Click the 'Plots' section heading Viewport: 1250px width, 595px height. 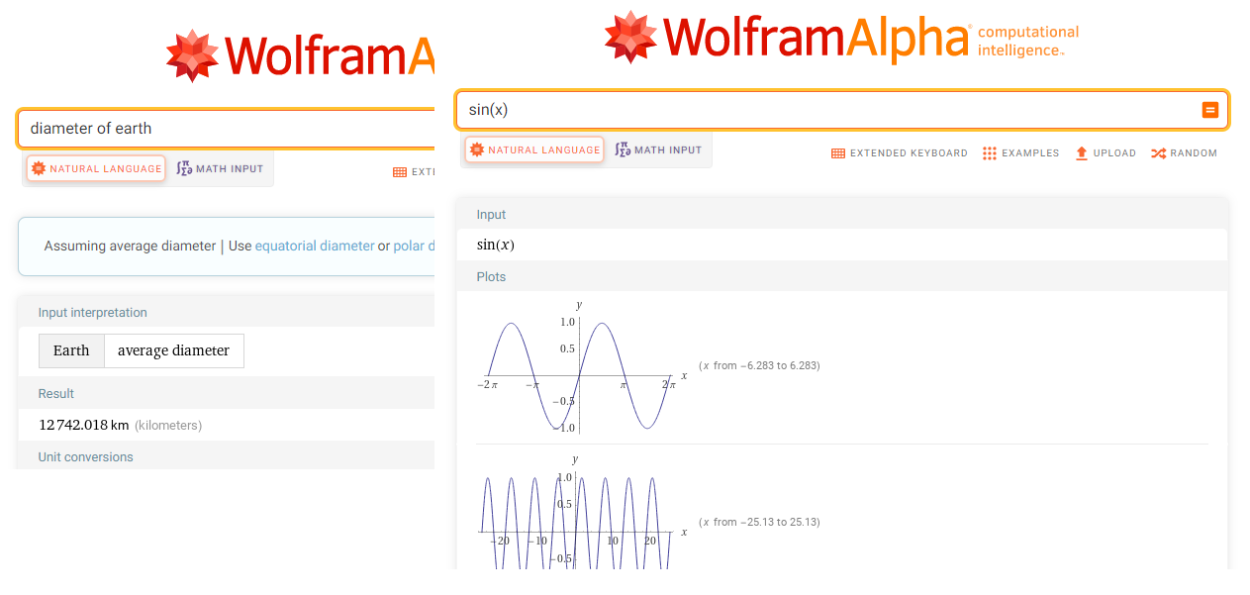click(491, 277)
